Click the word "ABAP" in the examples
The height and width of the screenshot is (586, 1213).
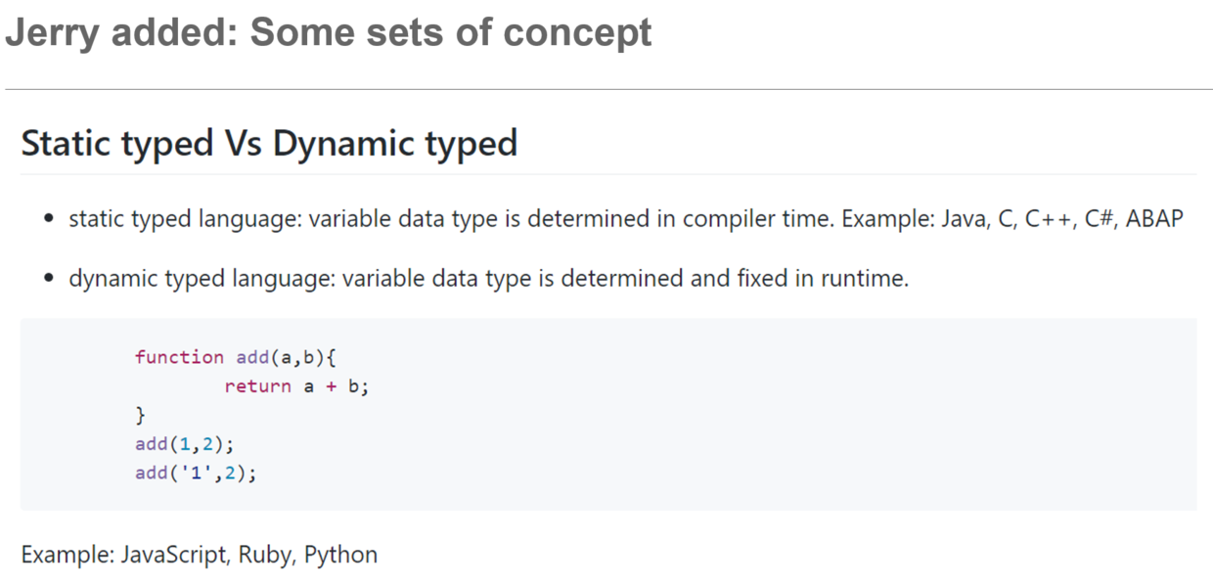click(x=1153, y=218)
